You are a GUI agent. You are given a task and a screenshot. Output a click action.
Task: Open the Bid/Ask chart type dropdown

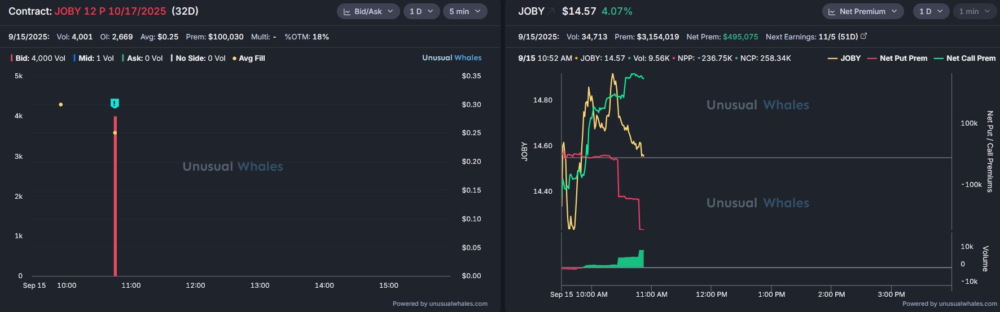pos(368,11)
